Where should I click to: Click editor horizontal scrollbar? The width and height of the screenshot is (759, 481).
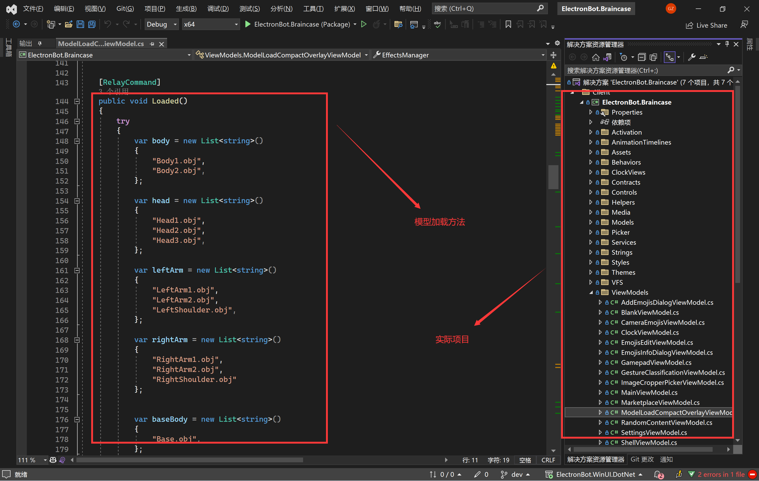click(190, 460)
